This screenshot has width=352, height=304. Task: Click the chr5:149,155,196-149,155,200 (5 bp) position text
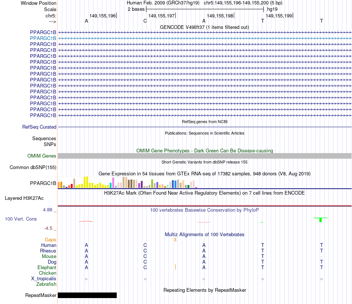coord(243,3)
